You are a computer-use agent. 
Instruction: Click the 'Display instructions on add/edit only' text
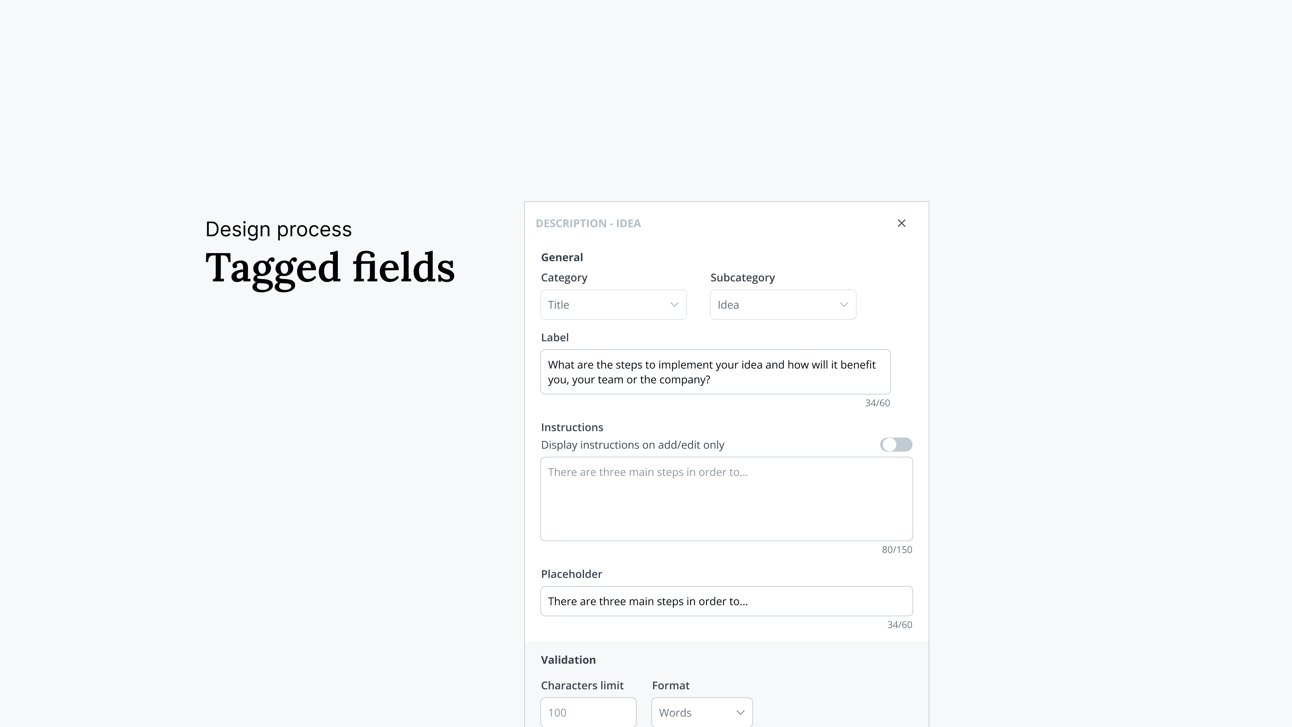point(632,445)
